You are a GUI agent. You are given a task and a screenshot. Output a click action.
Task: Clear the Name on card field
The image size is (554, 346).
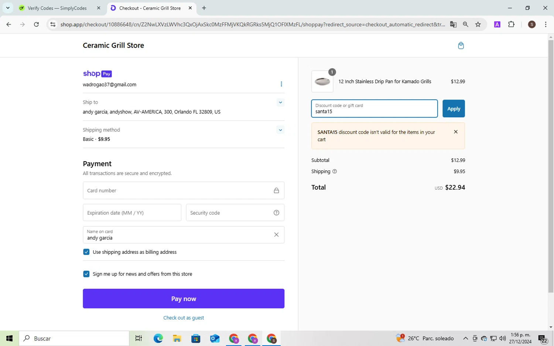pyautogui.click(x=276, y=235)
